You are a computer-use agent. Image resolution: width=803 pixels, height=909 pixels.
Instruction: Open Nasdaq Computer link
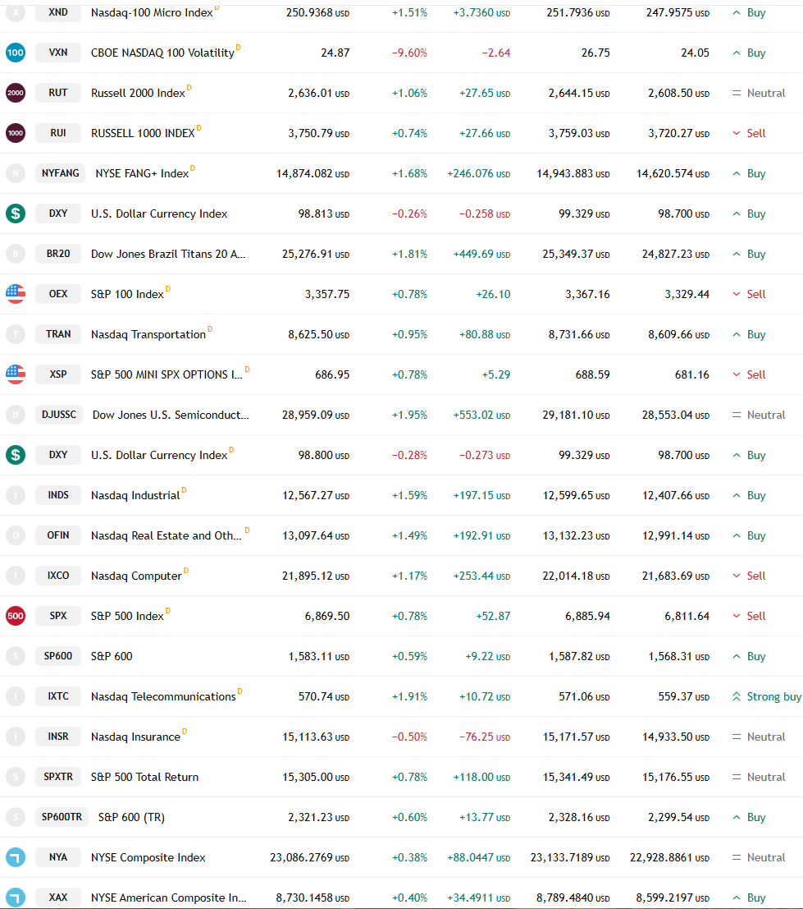pos(137,576)
